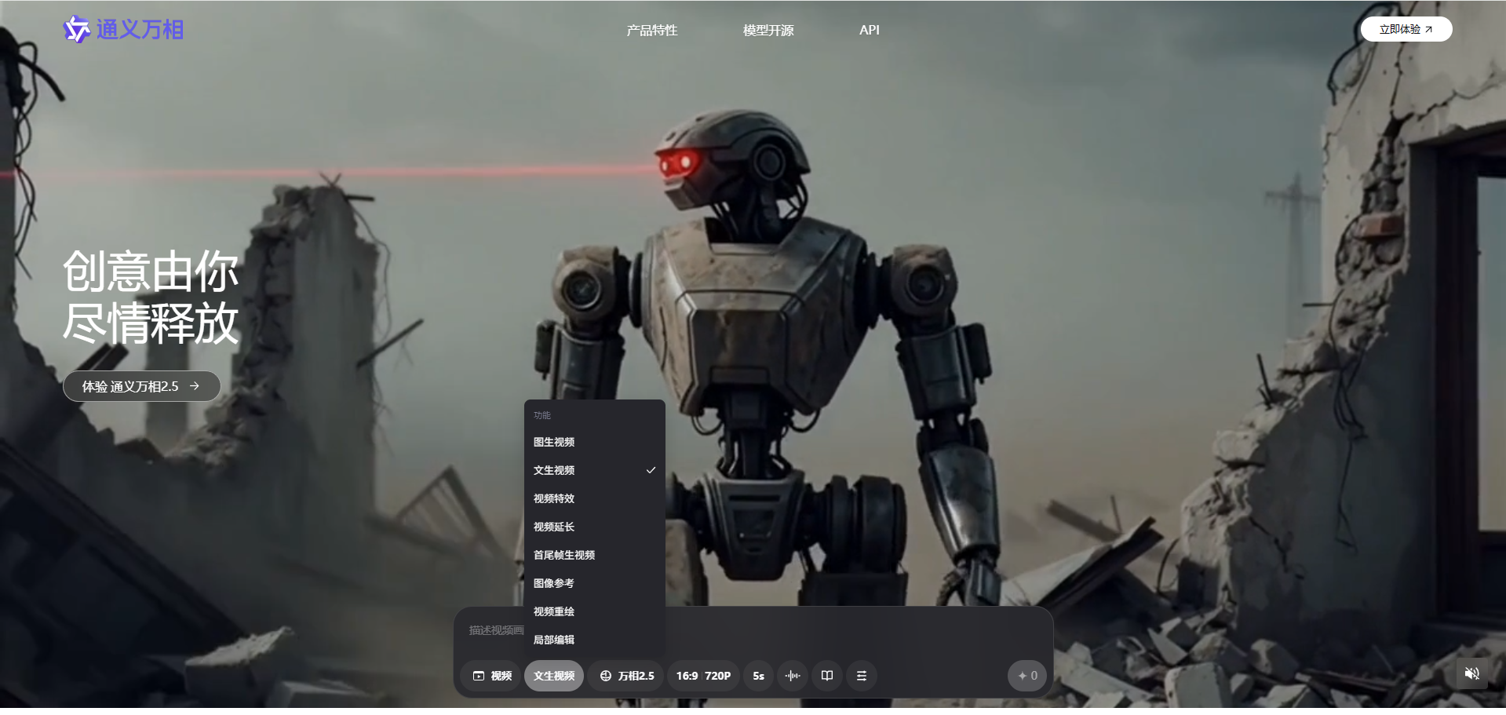The height and width of the screenshot is (715, 1506).
Task: Click the sparkle generate button showing 0
Action: (x=1026, y=676)
